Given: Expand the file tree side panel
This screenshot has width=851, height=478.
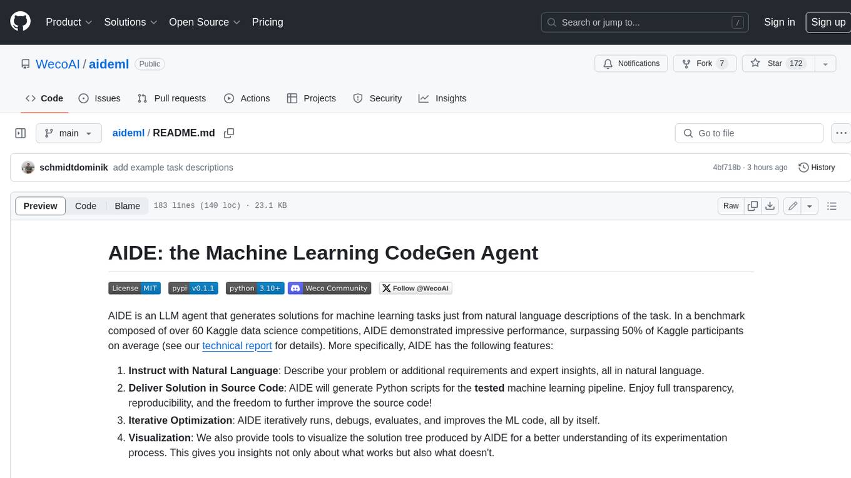Looking at the screenshot, I should tap(21, 133).
